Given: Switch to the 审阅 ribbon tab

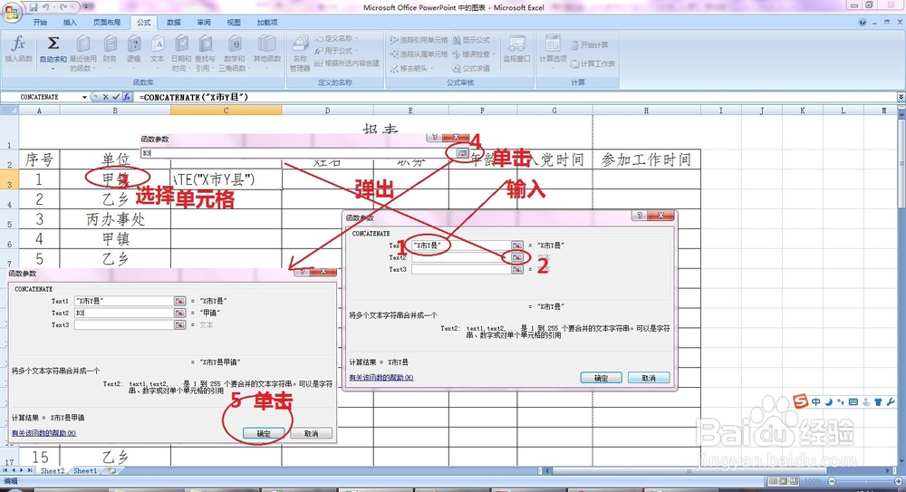Looking at the screenshot, I should (203, 22).
